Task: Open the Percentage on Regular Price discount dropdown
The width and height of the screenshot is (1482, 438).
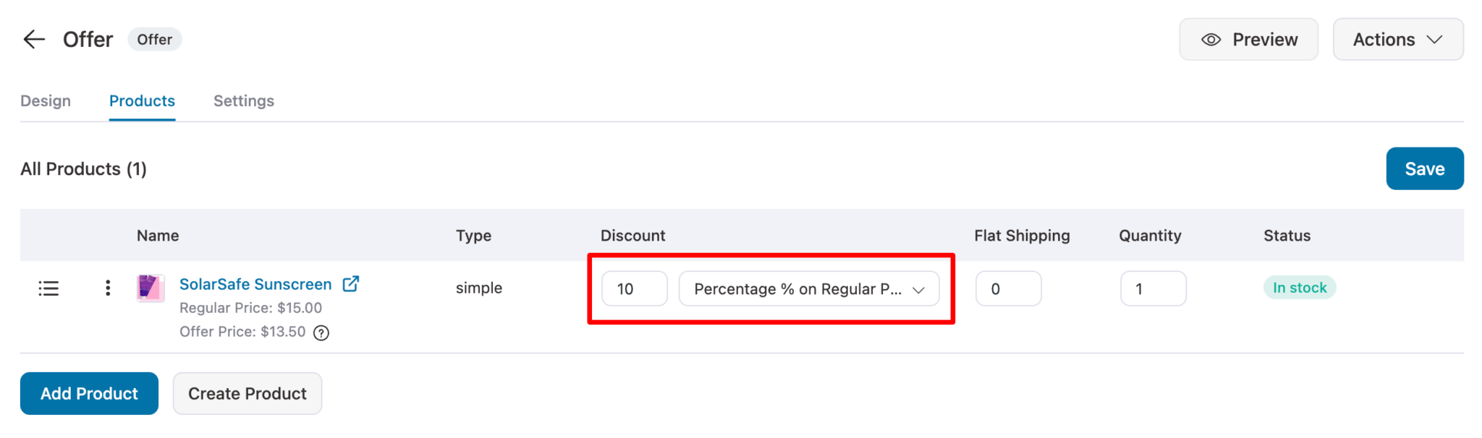Action: 808,288
